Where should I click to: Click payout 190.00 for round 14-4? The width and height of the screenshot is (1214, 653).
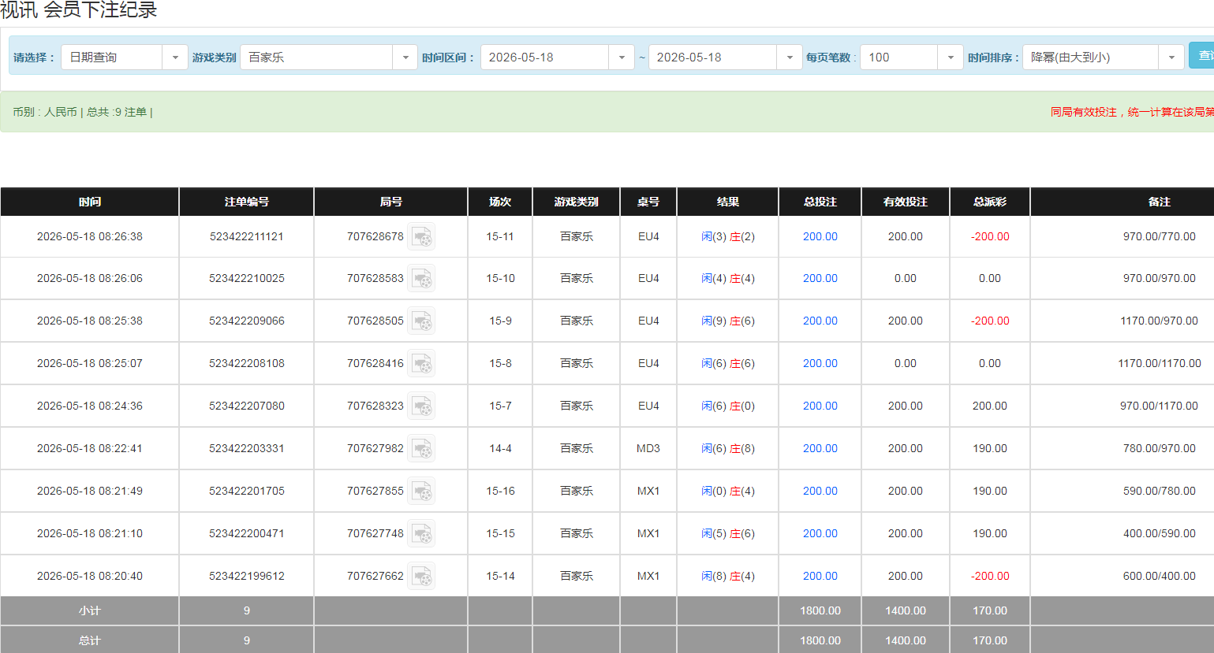click(x=990, y=448)
